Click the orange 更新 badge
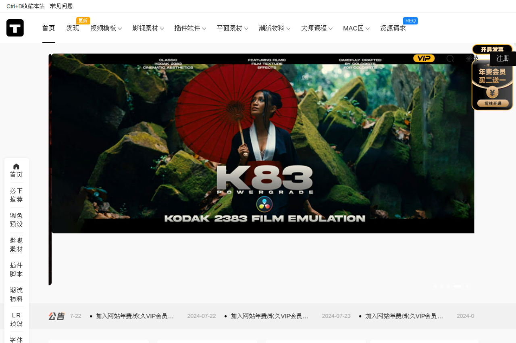Image resolution: width=516 pixels, height=343 pixels. click(x=83, y=21)
